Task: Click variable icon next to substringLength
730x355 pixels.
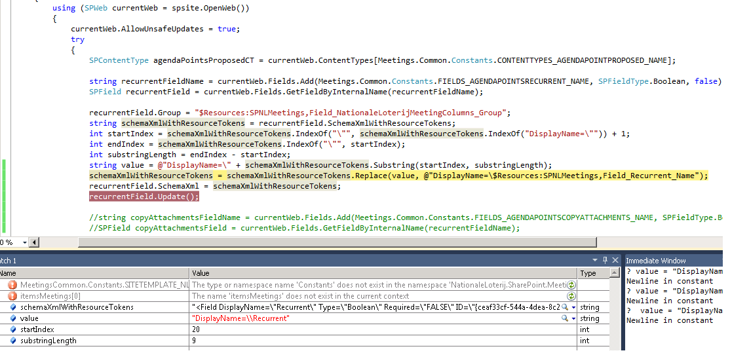Action: point(13,341)
